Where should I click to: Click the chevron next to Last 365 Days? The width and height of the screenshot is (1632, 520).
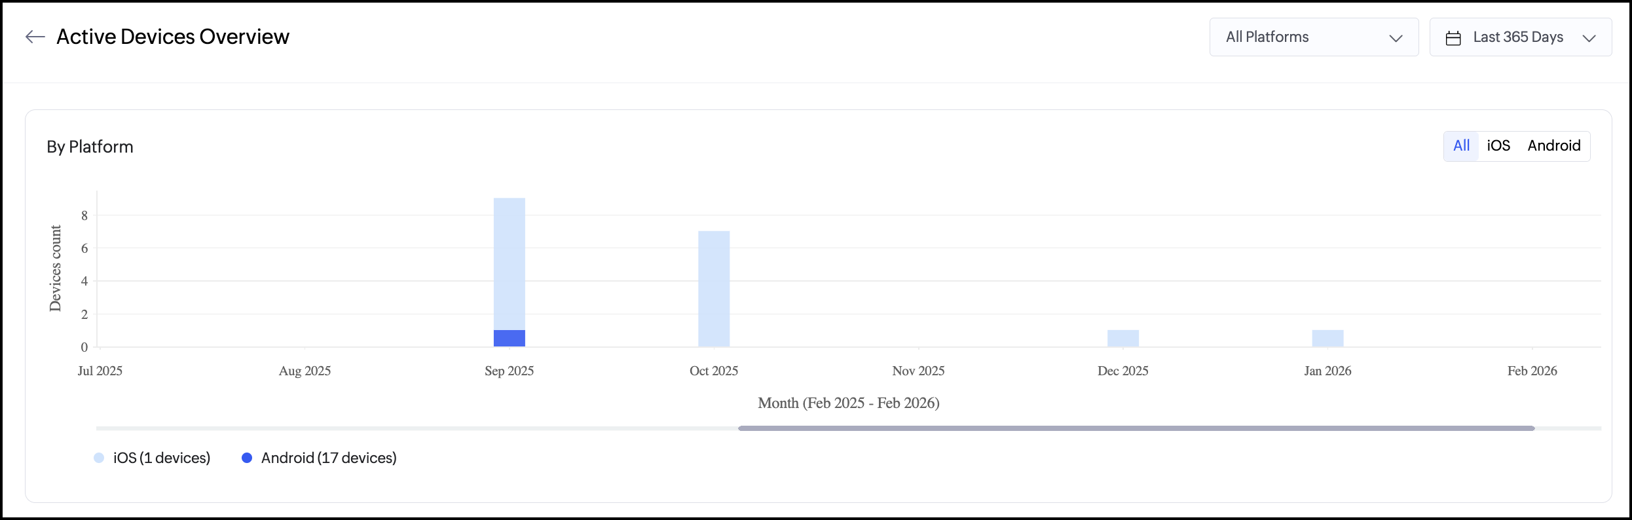pos(1589,38)
